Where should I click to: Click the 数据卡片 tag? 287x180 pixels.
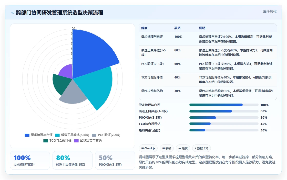point(201,148)
